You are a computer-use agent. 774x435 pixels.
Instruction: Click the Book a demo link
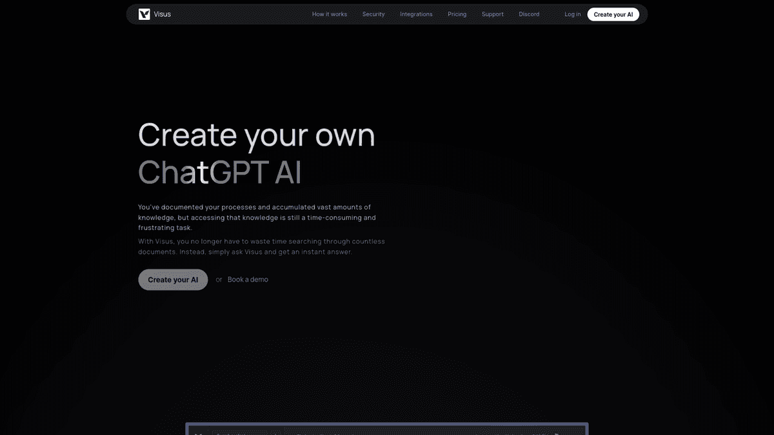tap(248, 280)
